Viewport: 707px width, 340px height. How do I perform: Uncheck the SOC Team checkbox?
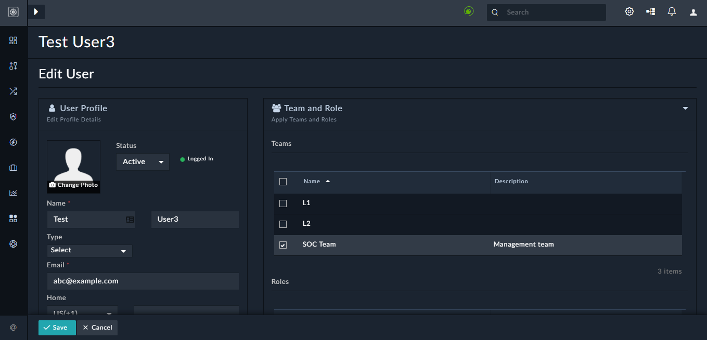(x=283, y=244)
